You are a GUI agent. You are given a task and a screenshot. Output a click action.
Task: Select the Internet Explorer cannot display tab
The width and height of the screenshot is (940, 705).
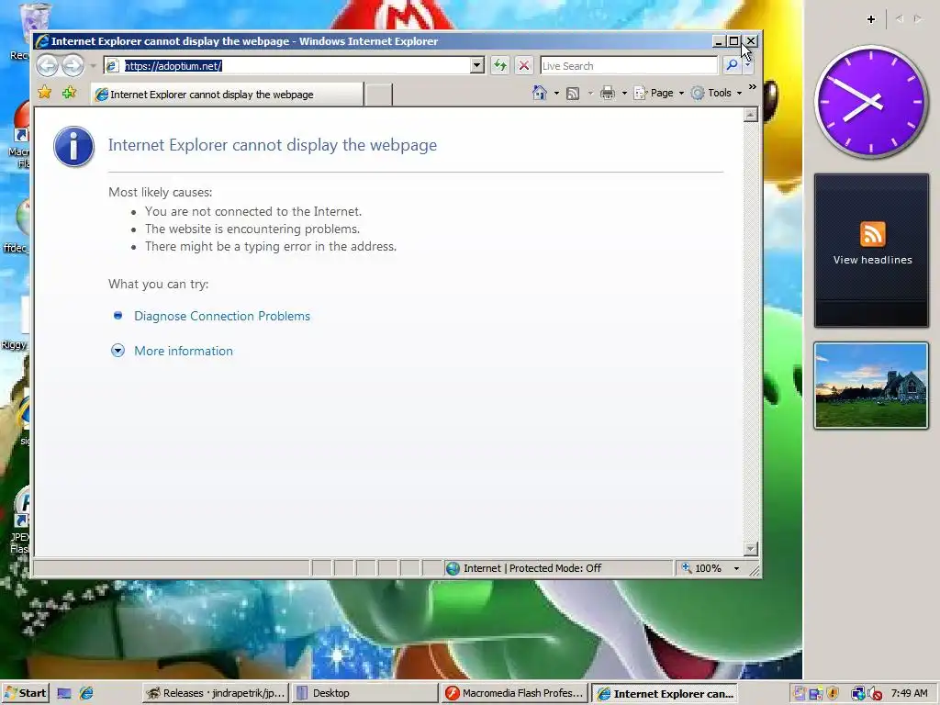point(228,95)
